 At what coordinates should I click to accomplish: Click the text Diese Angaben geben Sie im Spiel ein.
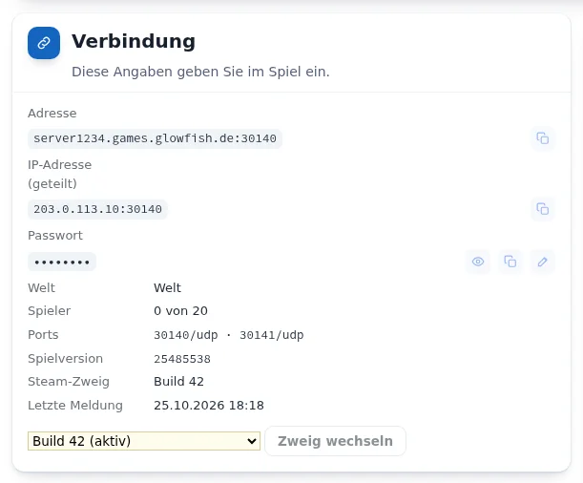click(200, 72)
